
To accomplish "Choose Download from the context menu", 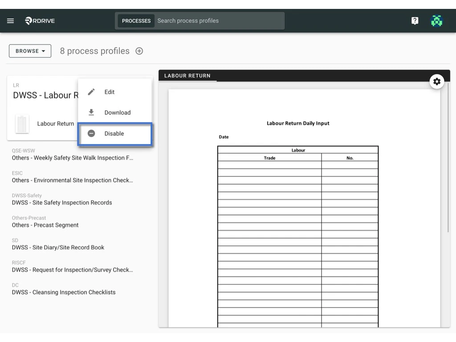I will tap(117, 112).
